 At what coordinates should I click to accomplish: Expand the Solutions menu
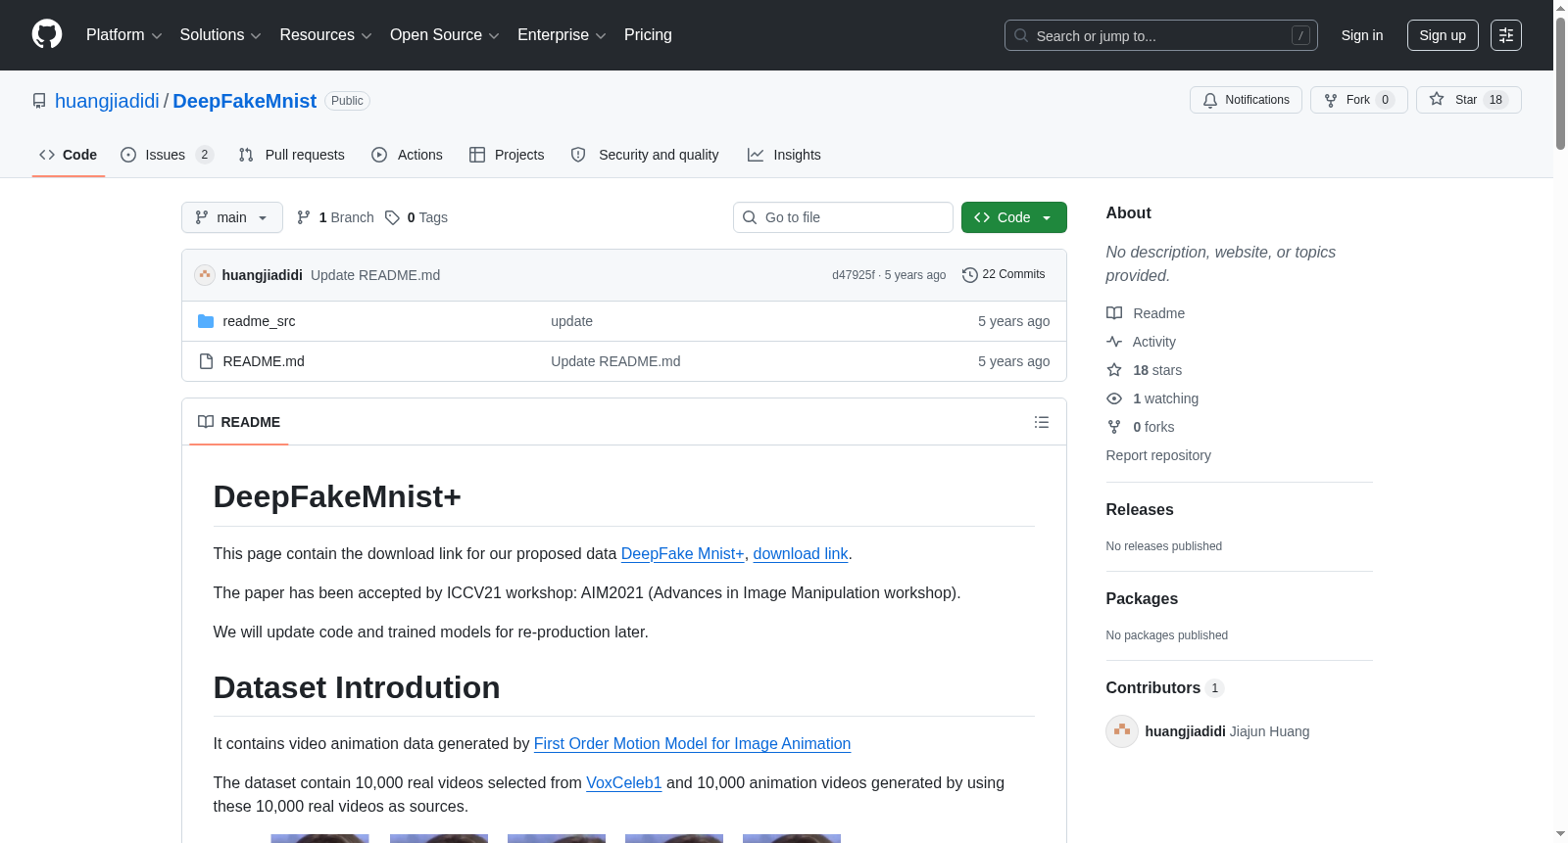220,35
